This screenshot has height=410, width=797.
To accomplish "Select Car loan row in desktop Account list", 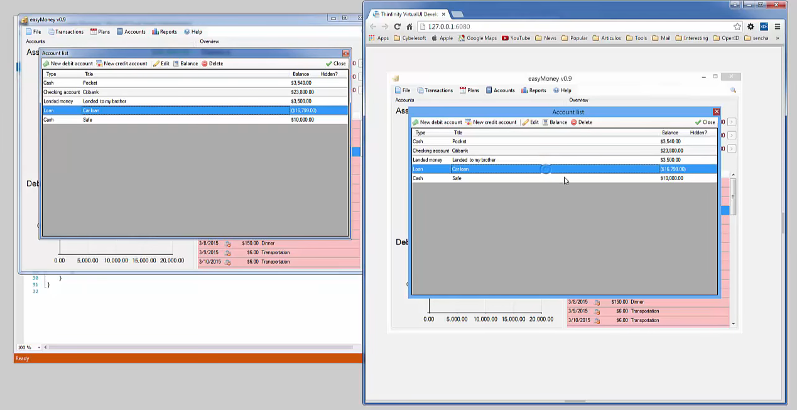I will point(195,111).
